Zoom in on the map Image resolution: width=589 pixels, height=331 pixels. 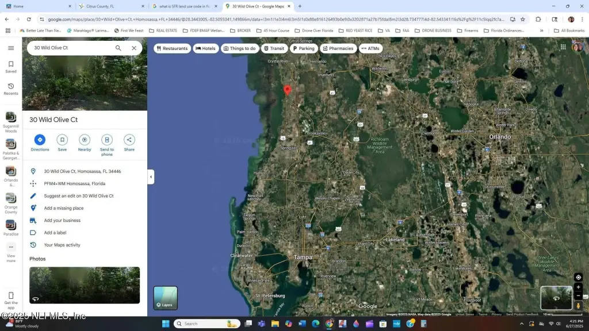[x=578, y=287]
